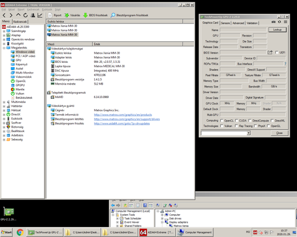This screenshot has width=297, height=237.
Task: Switch to the Sensors tab in GPU-Z
Action: coord(225,23)
